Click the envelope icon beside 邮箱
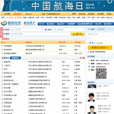 (89, 63)
